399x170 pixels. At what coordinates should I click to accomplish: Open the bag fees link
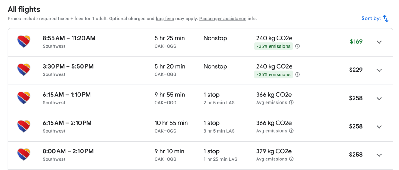165,19
